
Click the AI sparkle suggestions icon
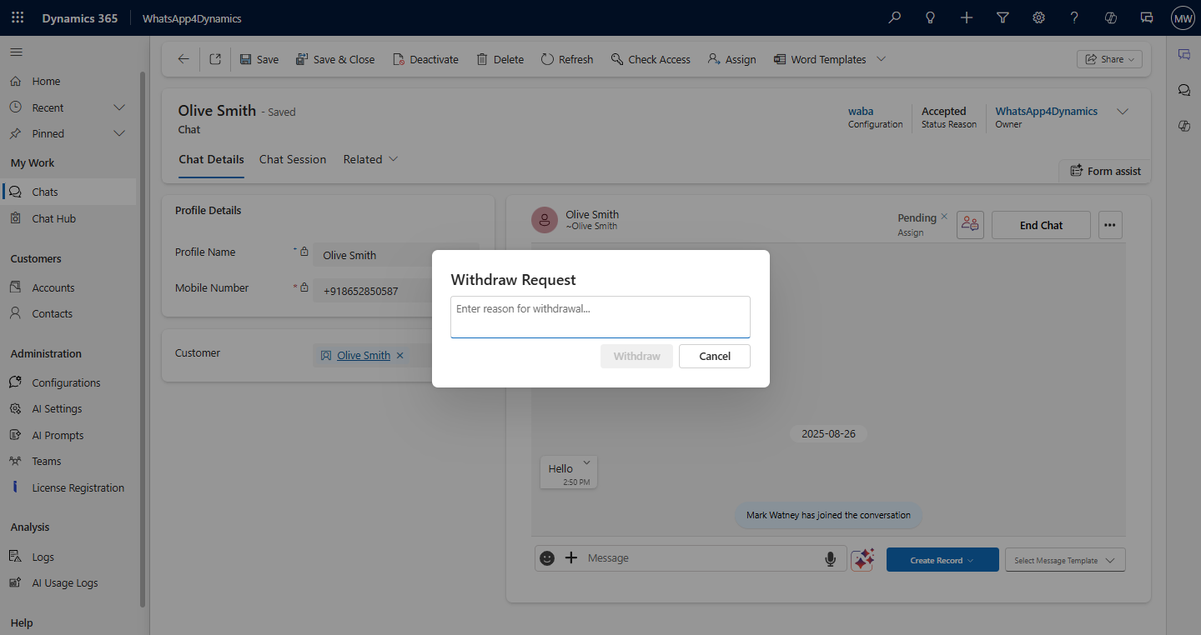pyautogui.click(x=862, y=559)
